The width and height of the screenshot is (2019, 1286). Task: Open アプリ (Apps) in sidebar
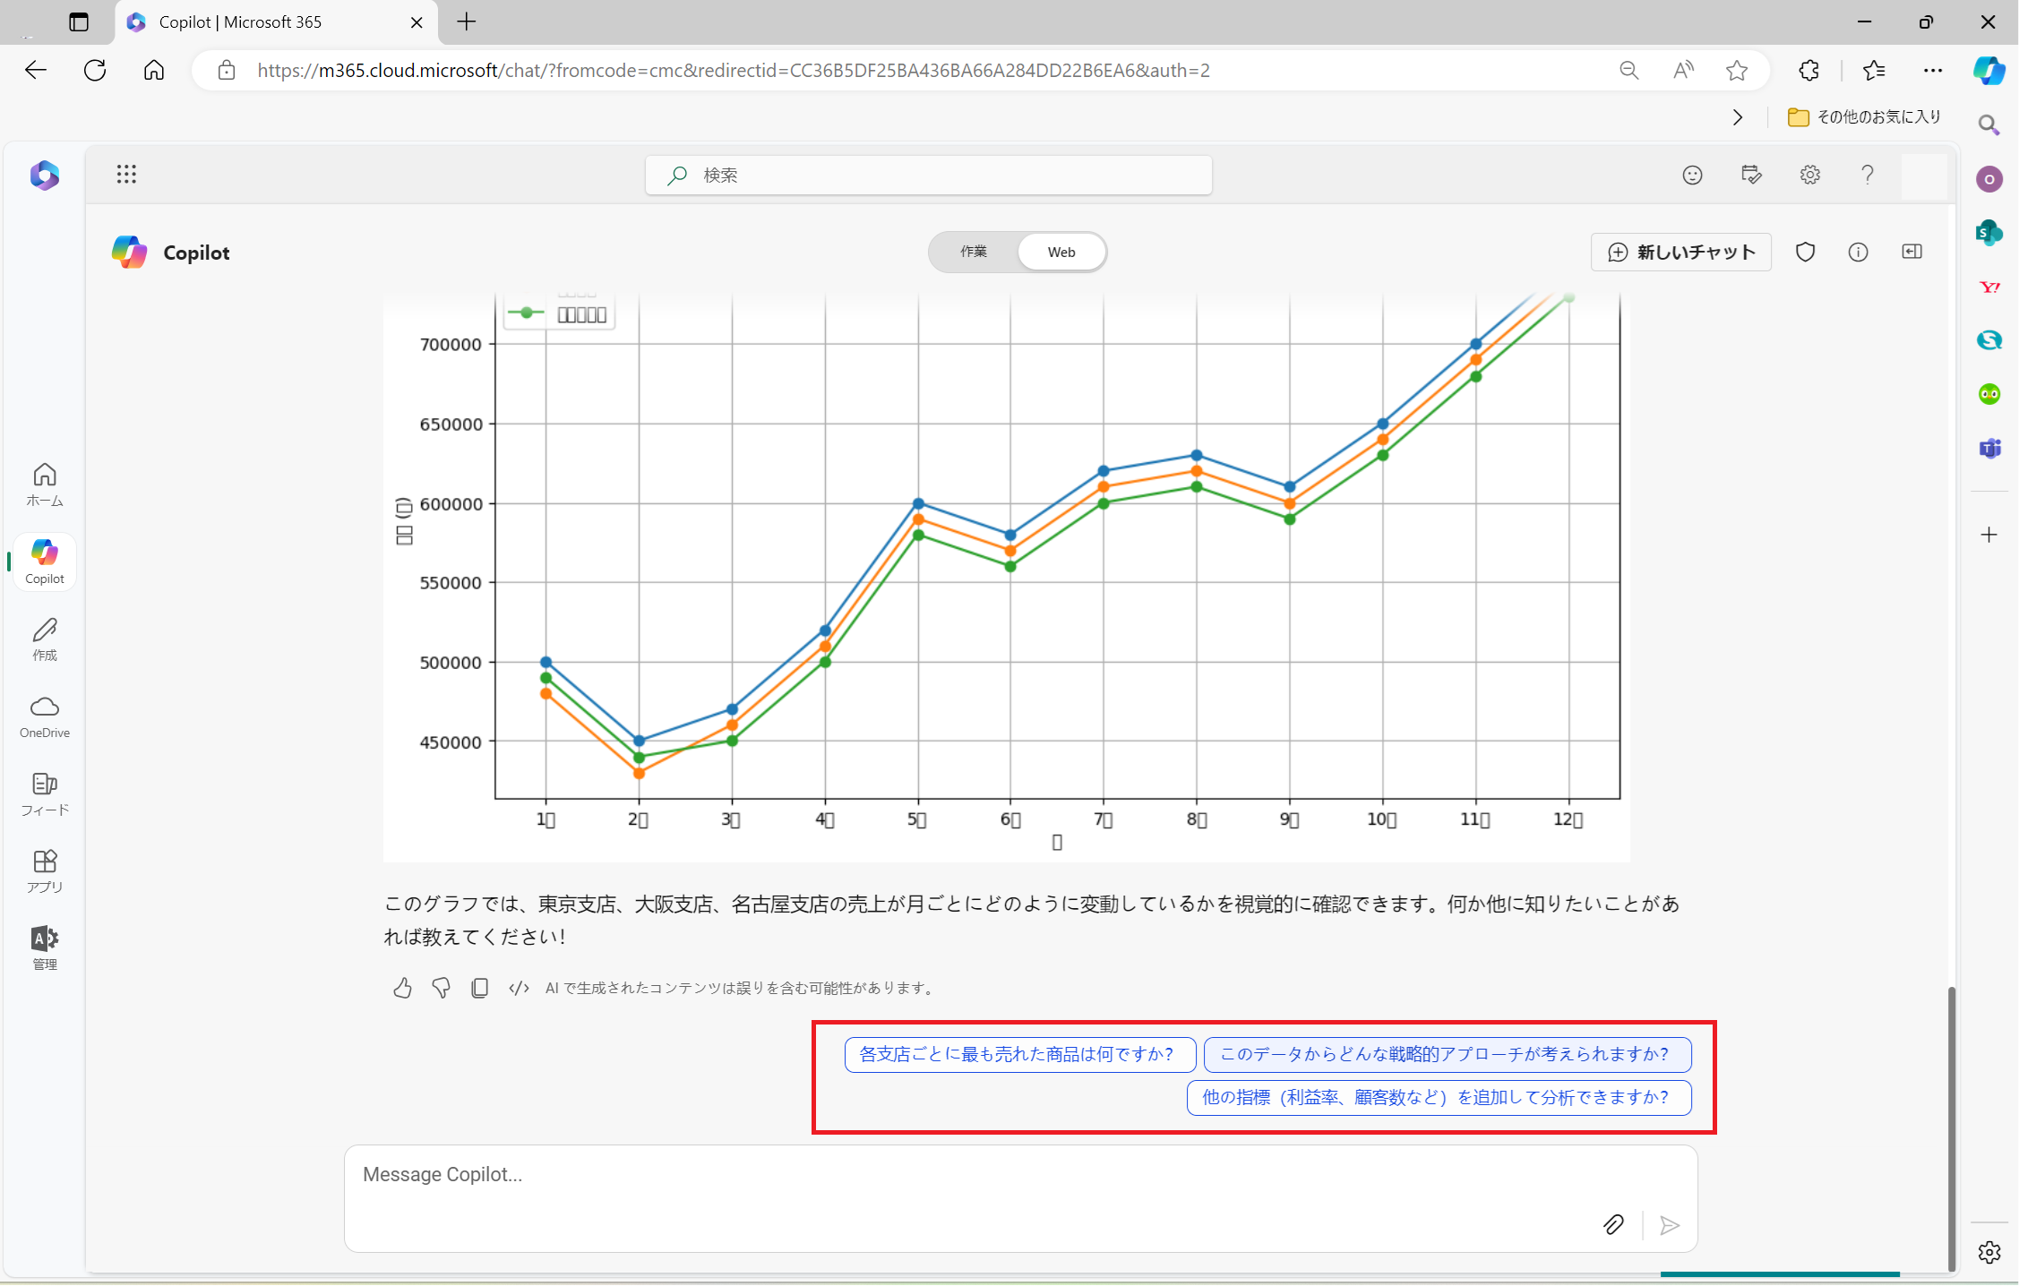tap(45, 871)
